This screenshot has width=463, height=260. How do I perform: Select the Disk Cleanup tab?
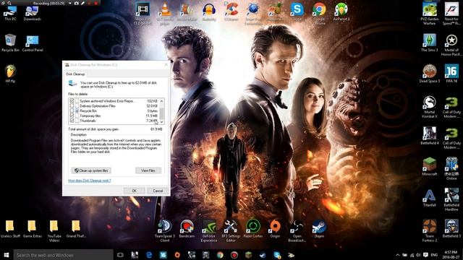[75, 74]
